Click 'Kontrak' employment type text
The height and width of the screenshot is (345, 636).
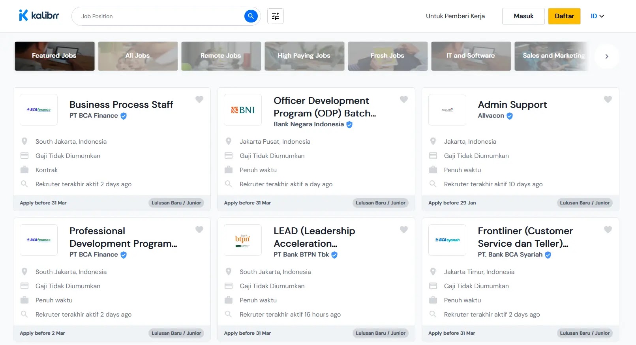click(x=47, y=170)
